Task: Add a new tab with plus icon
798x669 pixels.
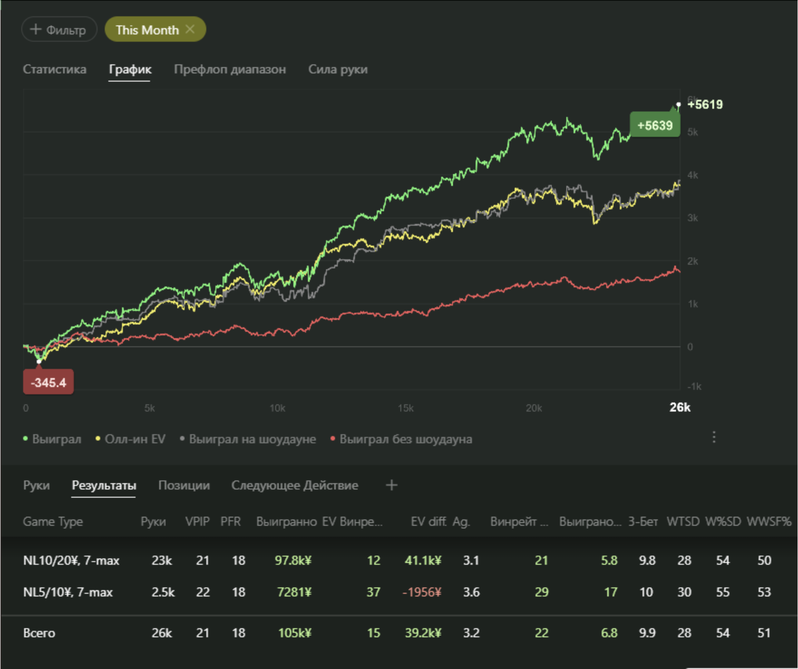Action: (392, 485)
